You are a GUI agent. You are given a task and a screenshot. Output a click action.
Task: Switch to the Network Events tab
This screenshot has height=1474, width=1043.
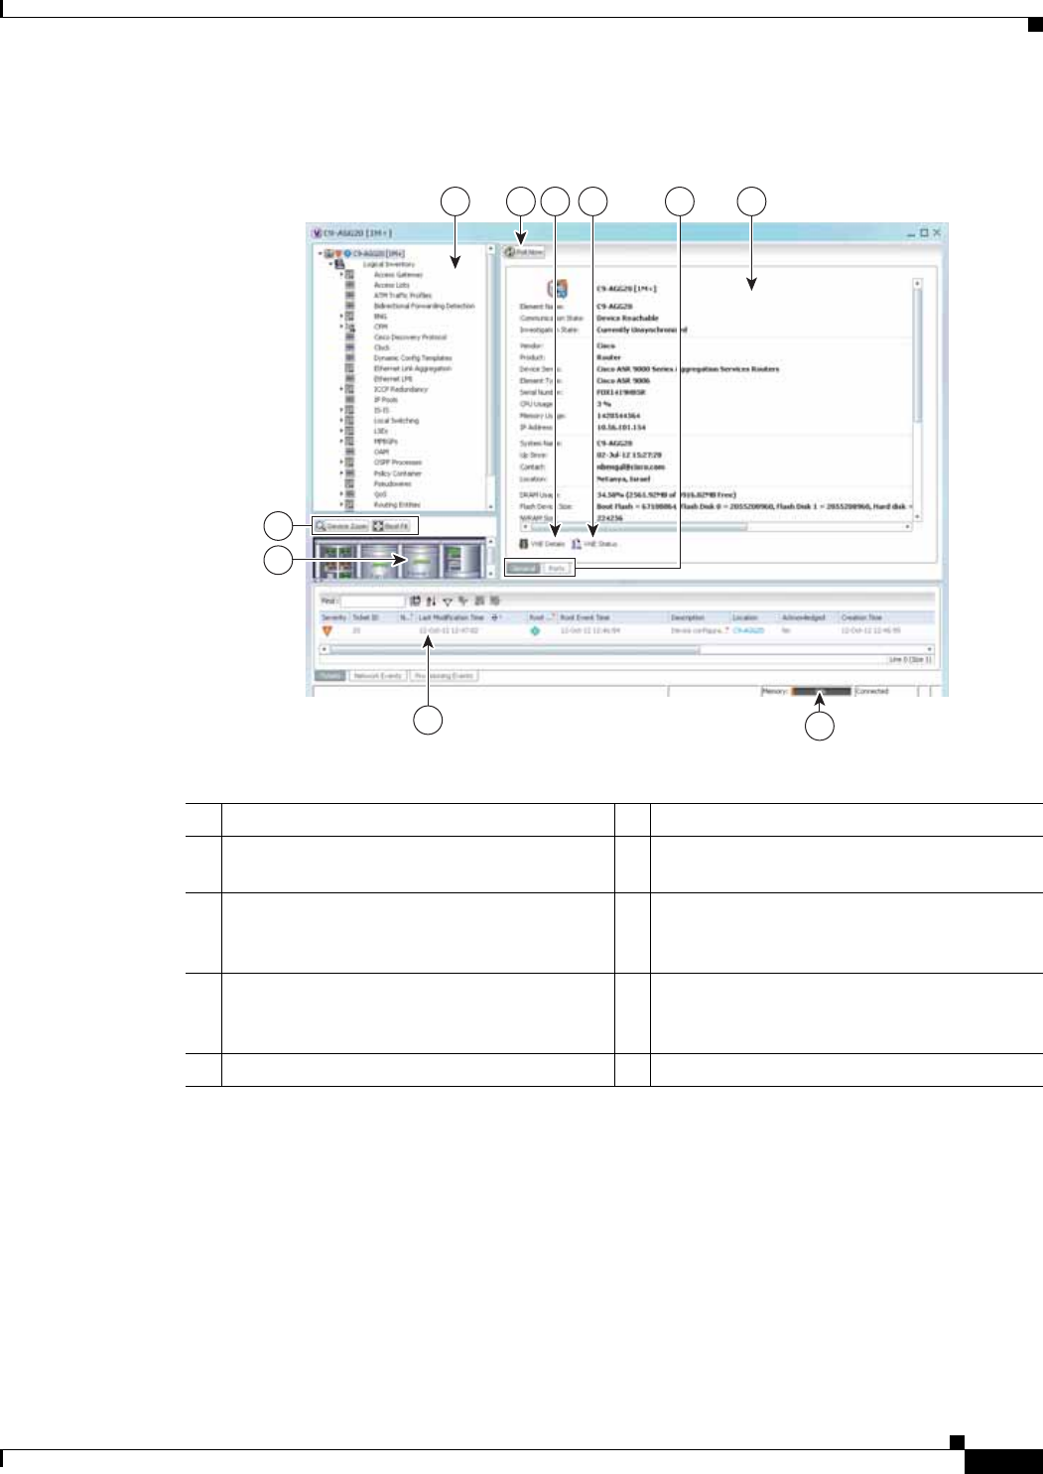[x=377, y=676]
